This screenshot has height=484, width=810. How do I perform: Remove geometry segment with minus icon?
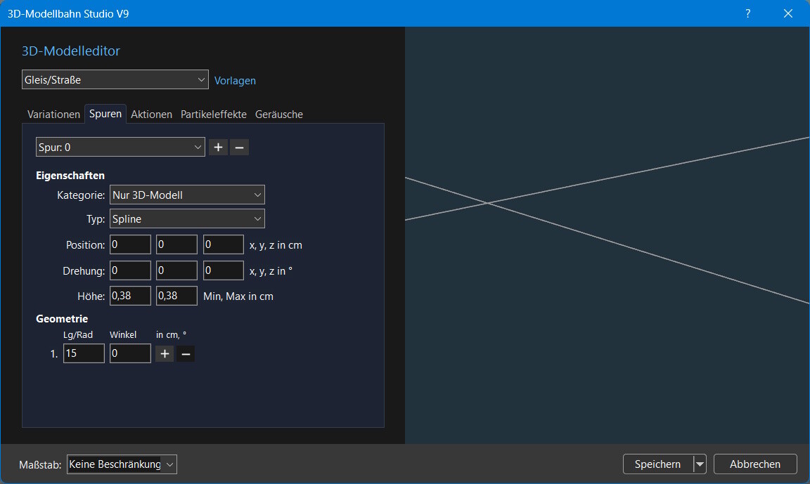coord(186,354)
